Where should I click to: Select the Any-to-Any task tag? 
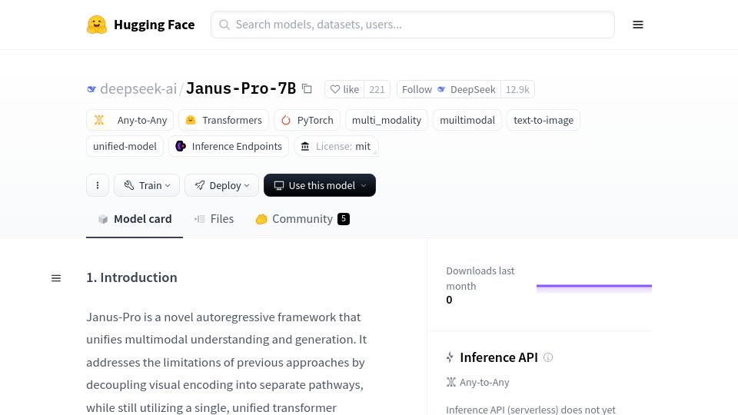(x=130, y=120)
